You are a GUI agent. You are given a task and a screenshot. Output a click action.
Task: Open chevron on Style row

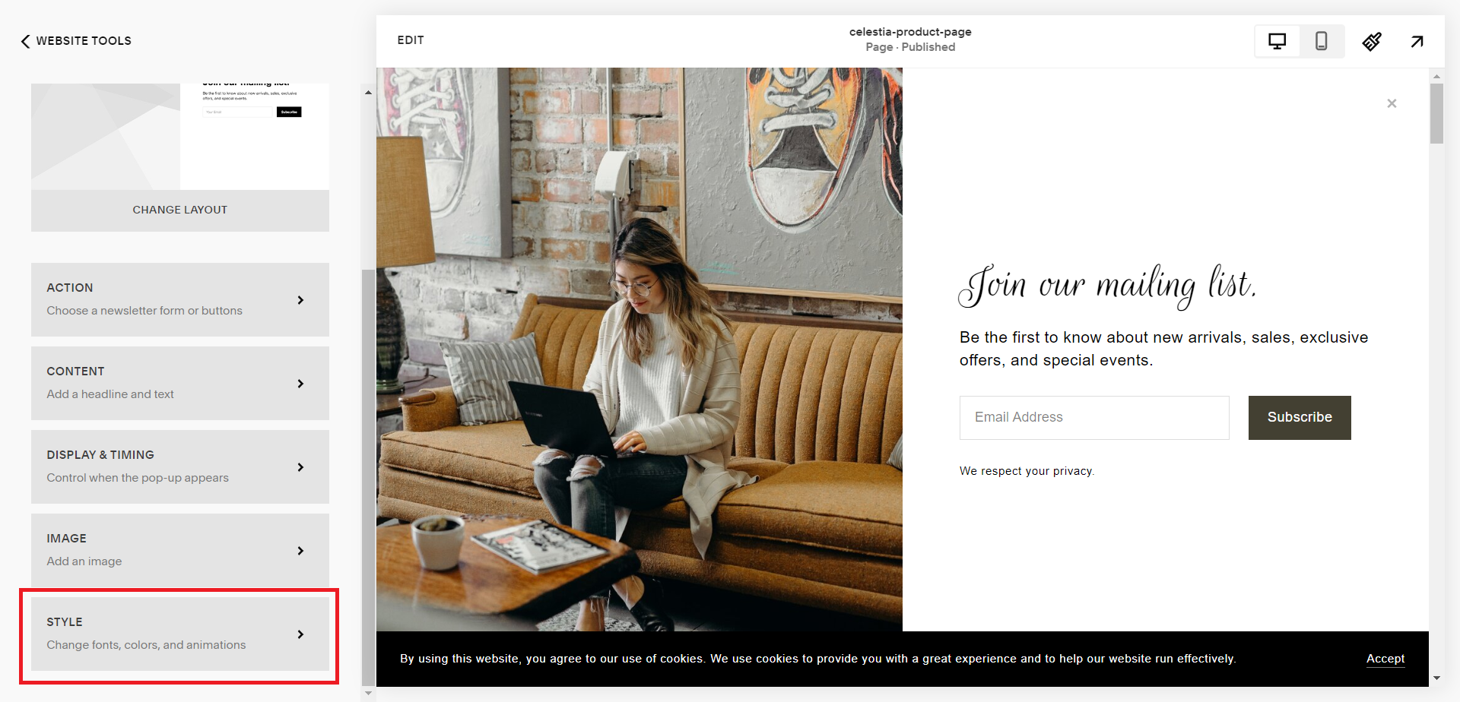click(x=301, y=634)
